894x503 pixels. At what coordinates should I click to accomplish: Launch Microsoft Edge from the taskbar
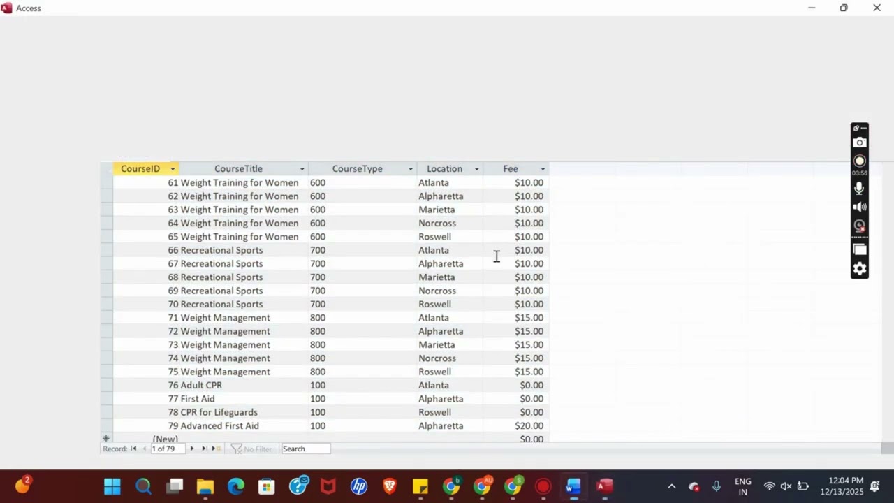click(x=236, y=486)
